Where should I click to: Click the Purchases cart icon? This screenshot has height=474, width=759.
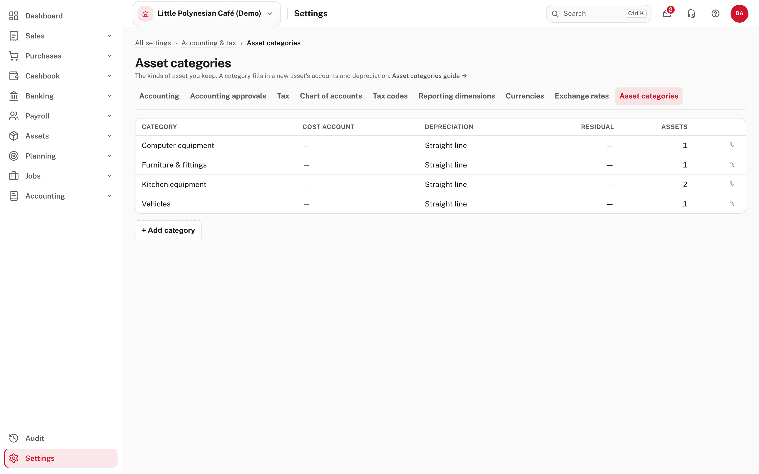coord(13,56)
